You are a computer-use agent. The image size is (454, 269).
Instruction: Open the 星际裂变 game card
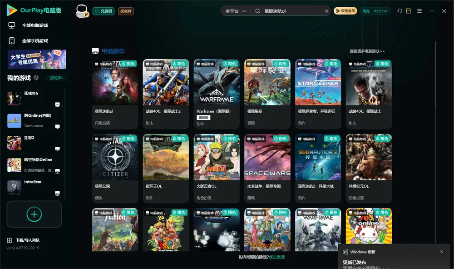(x=267, y=94)
